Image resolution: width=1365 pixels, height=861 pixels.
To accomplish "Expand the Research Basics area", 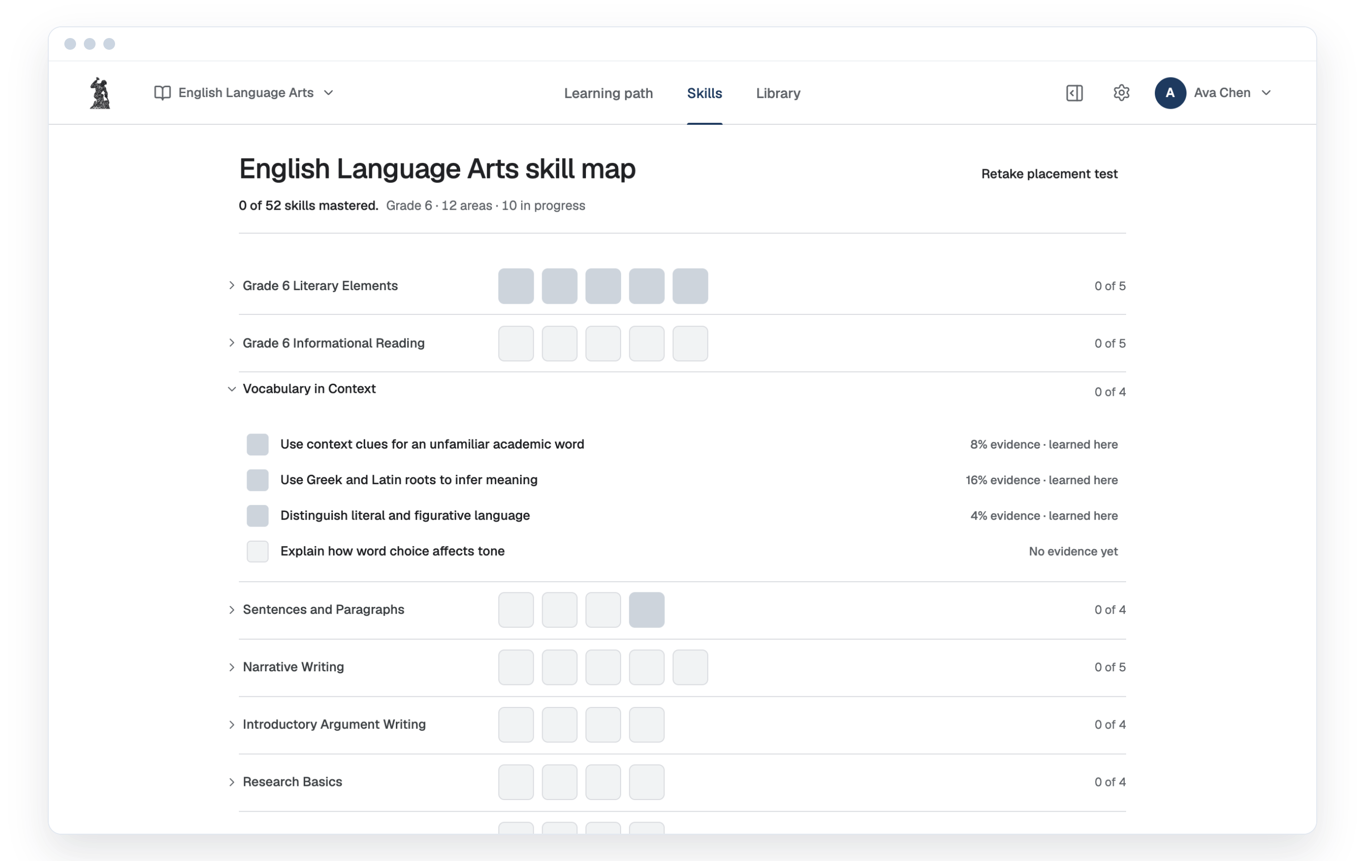I will (x=231, y=782).
